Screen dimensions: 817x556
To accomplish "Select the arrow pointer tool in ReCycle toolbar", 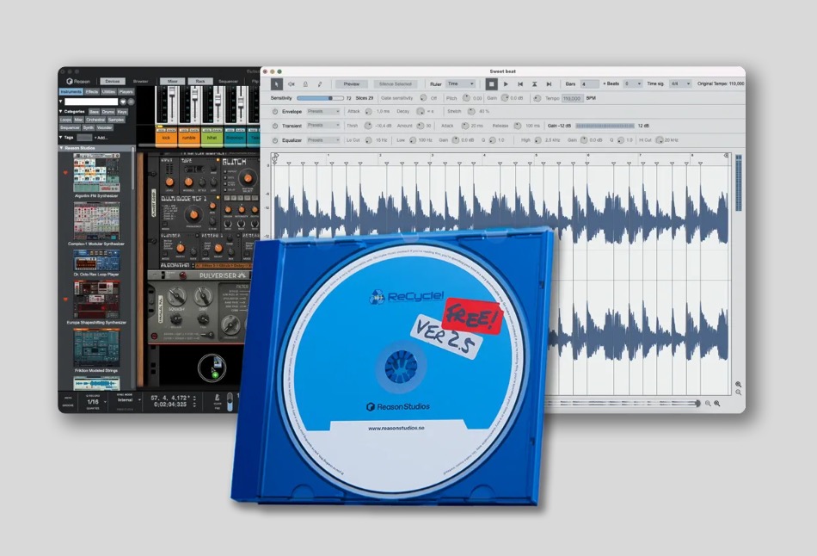I will click(277, 84).
